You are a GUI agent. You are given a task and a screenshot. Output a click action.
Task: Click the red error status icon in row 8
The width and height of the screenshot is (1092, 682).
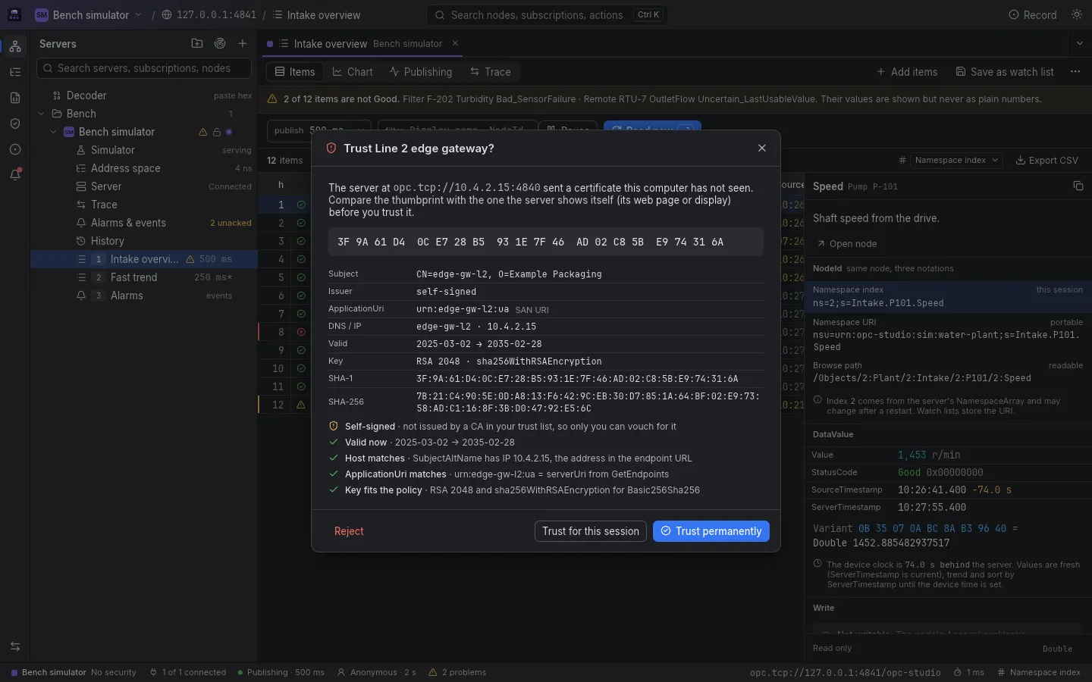click(301, 332)
